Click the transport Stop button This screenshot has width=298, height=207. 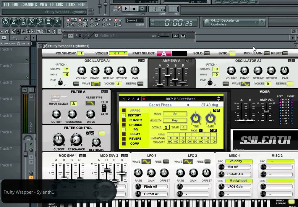coord(134,9)
